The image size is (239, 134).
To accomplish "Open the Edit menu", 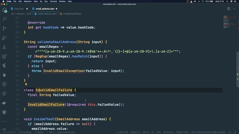I will point(20,1).
